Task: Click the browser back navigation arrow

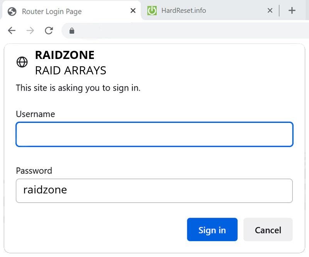Action: pos(12,30)
